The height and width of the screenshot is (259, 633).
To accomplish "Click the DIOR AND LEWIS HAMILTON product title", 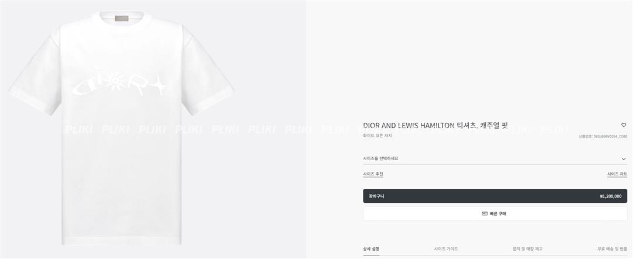I will (435, 126).
